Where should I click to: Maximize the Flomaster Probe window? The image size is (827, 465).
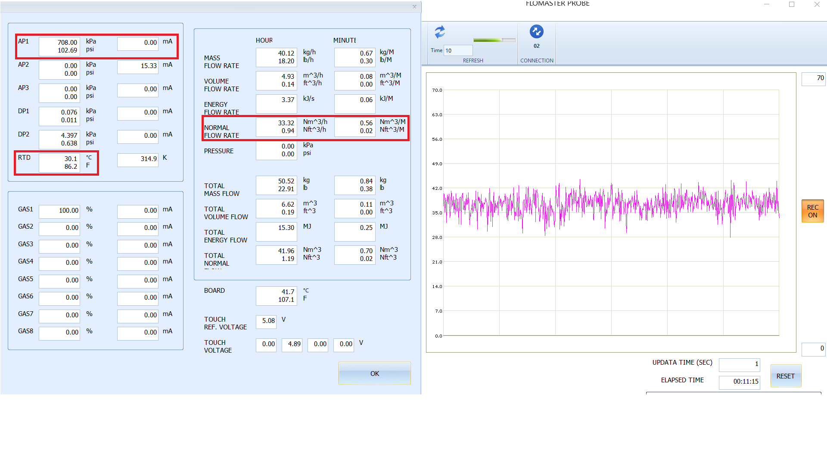[792, 4]
